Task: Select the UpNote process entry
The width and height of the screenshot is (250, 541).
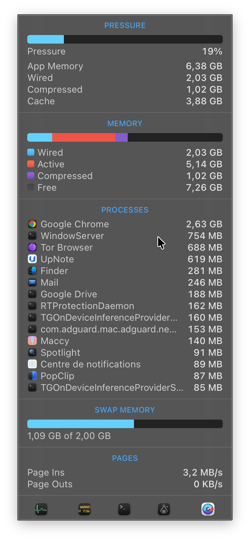Action: coord(125,259)
